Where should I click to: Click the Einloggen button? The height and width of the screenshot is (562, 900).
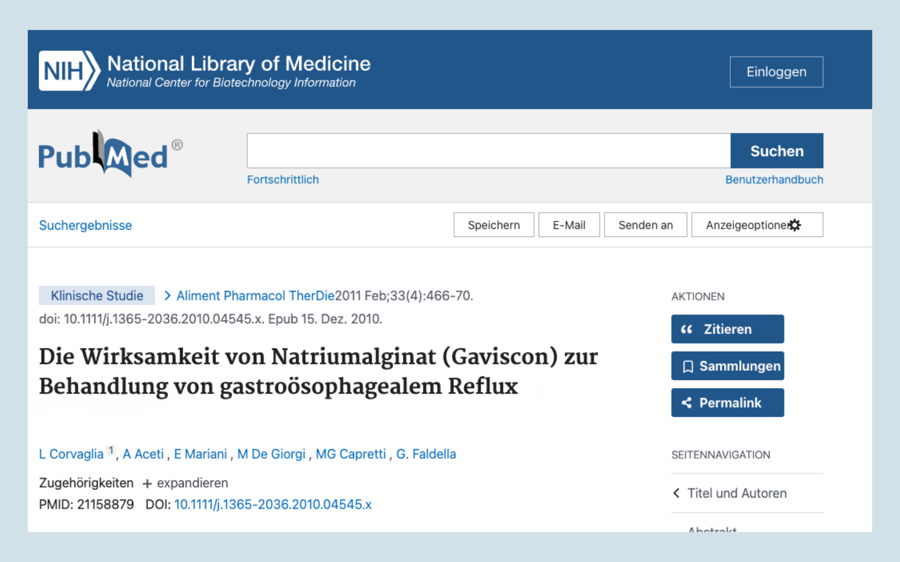point(776,72)
